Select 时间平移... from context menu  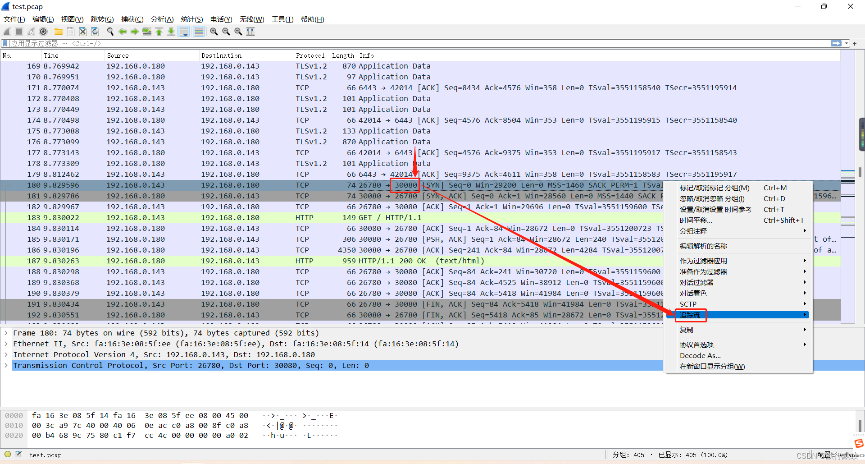point(739,221)
